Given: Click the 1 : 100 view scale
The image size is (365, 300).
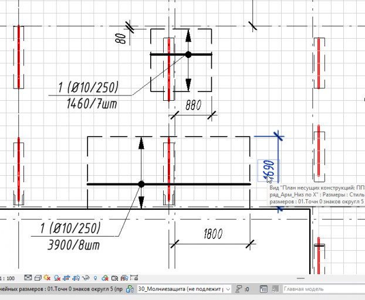Looking at the screenshot, I should 8,278.
